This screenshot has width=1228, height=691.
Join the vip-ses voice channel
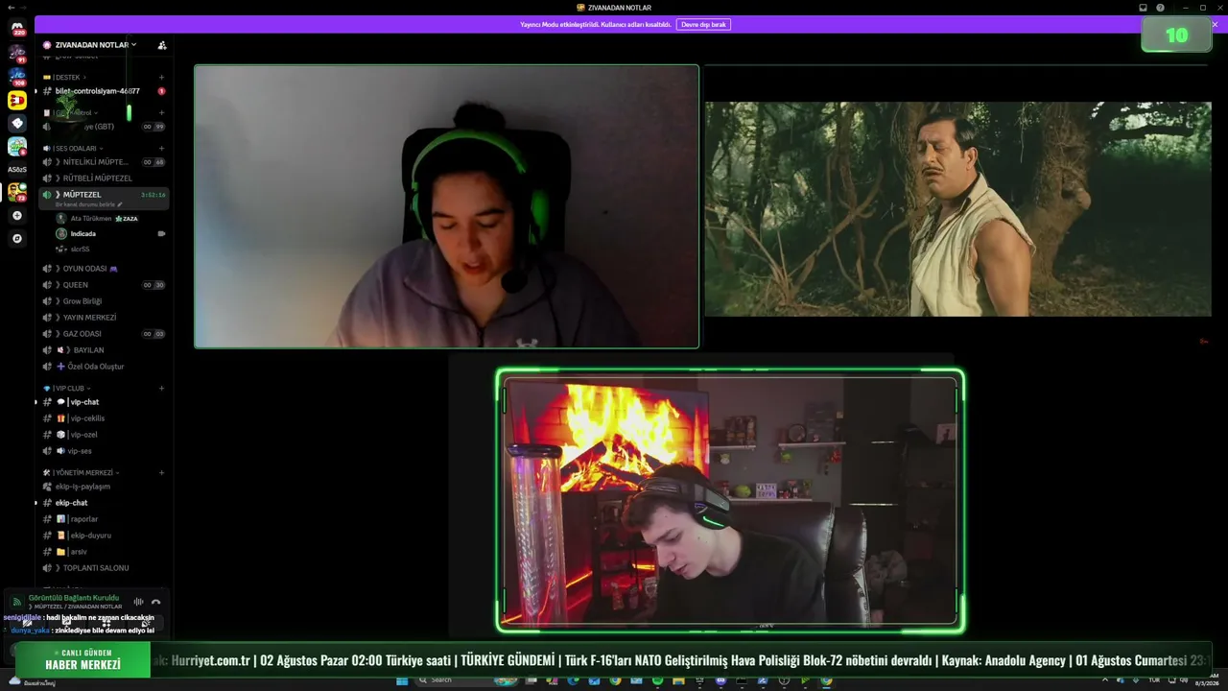click(x=104, y=451)
